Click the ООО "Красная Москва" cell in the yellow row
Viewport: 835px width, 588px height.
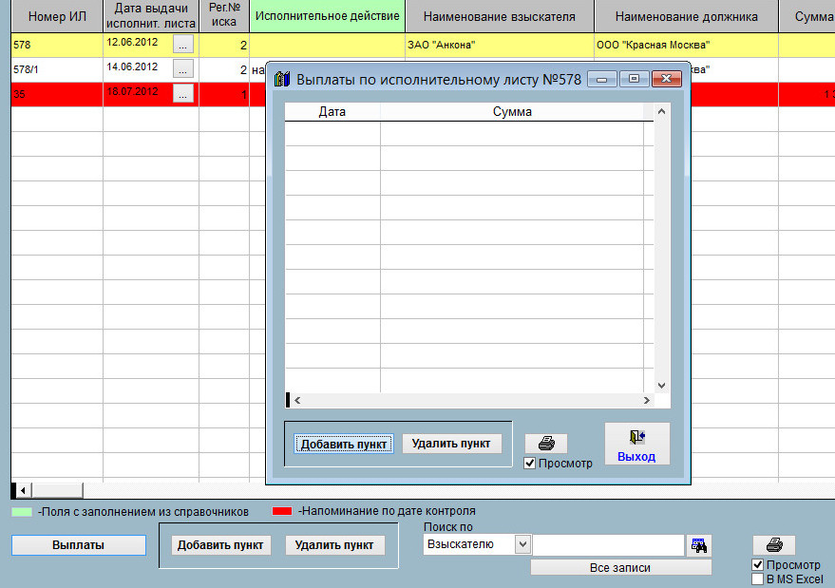tap(687, 46)
